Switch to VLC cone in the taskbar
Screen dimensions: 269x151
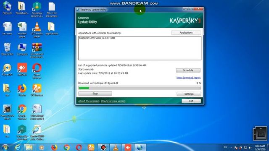(116, 147)
